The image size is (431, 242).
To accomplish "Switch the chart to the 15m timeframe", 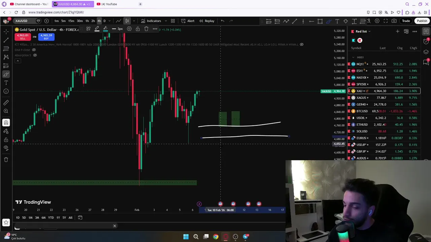I will [x=71, y=21].
